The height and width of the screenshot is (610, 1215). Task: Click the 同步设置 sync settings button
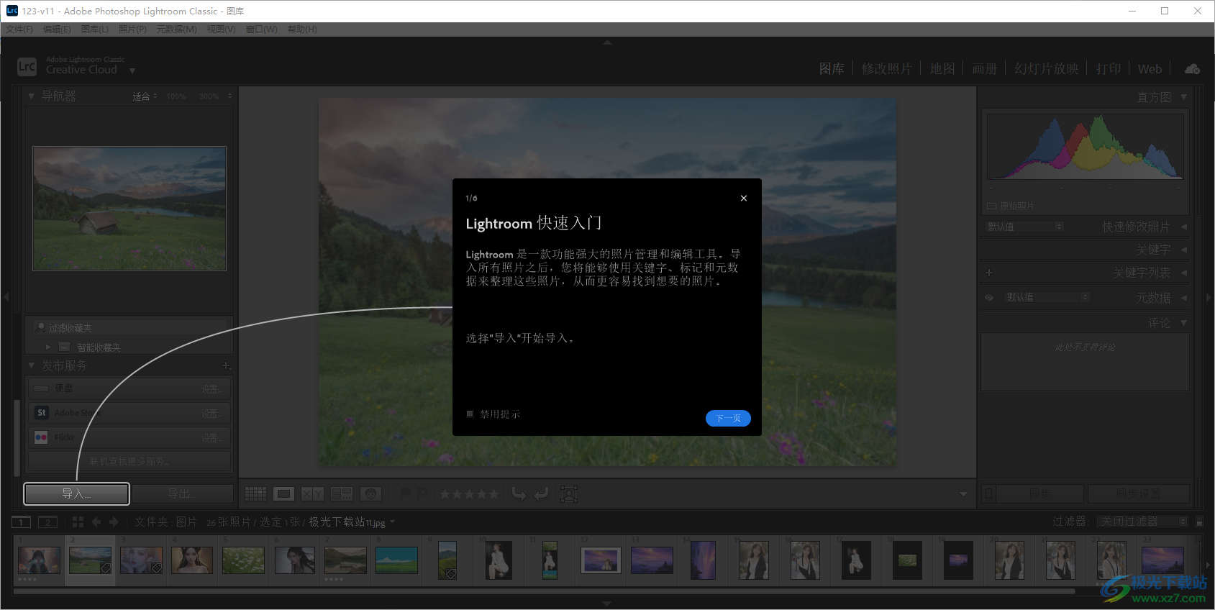[x=1138, y=493]
